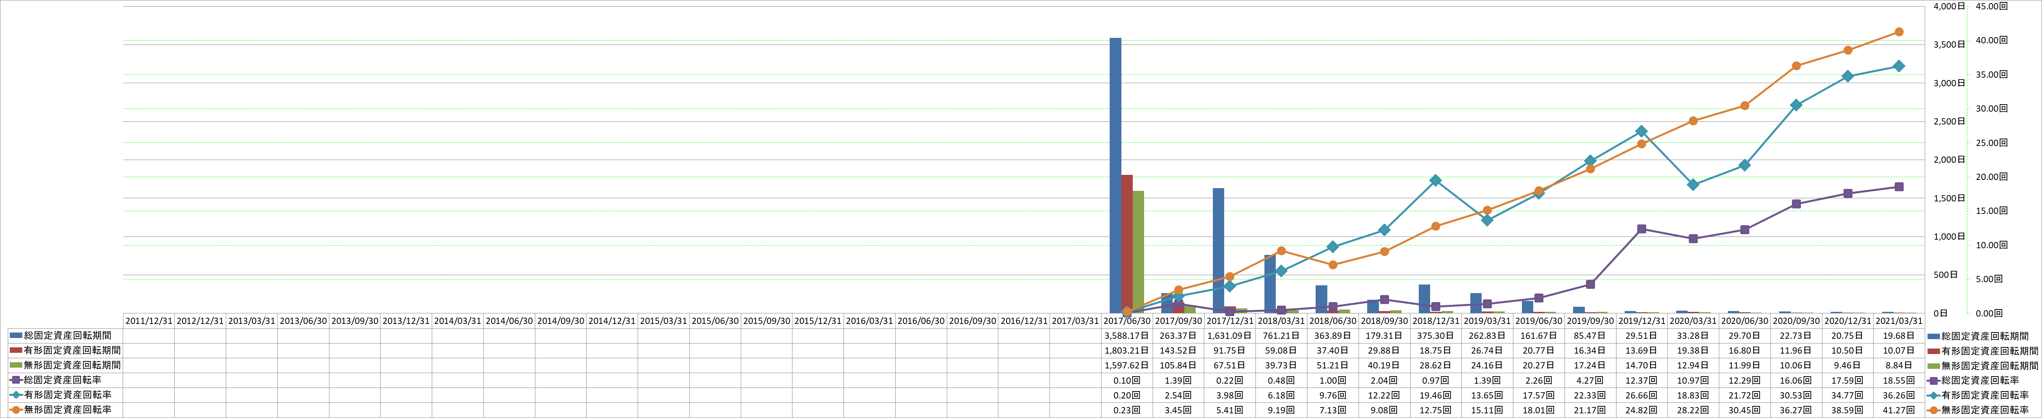Image resolution: width=2042 pixels, height=418 pixels.
Task: Select the cell with 26.66回
Action: (1641, 394)
